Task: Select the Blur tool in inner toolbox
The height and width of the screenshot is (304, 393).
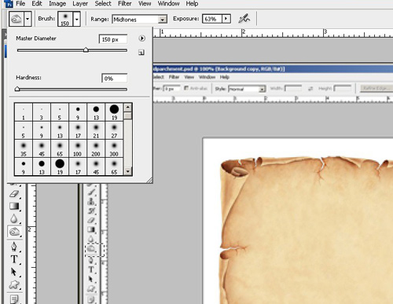Action: pos(91,240)
